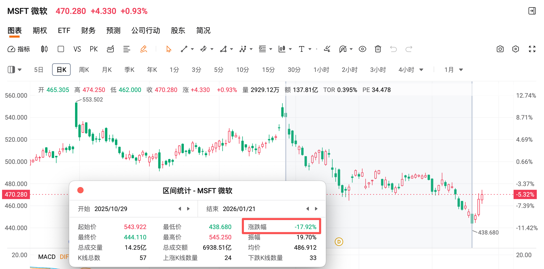Click the D dividend marker on chart
Image resolution: width=544 pixels, height=269 pixels.
[x=339, y=242]
